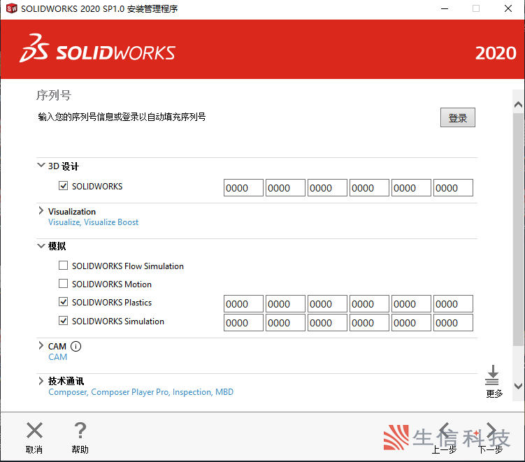
Task: Click the SOLIDWORKS app icon in title bar
Action: [x=12, y=8]
